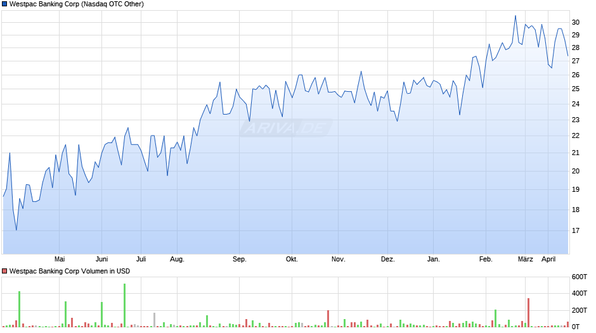Click the volume axis label 600T
Image resolution: width=596 pixels, height=333 pixels.
pos(580,277)
